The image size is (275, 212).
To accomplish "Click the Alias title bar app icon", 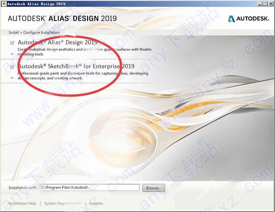I will [x=4, y=4].
